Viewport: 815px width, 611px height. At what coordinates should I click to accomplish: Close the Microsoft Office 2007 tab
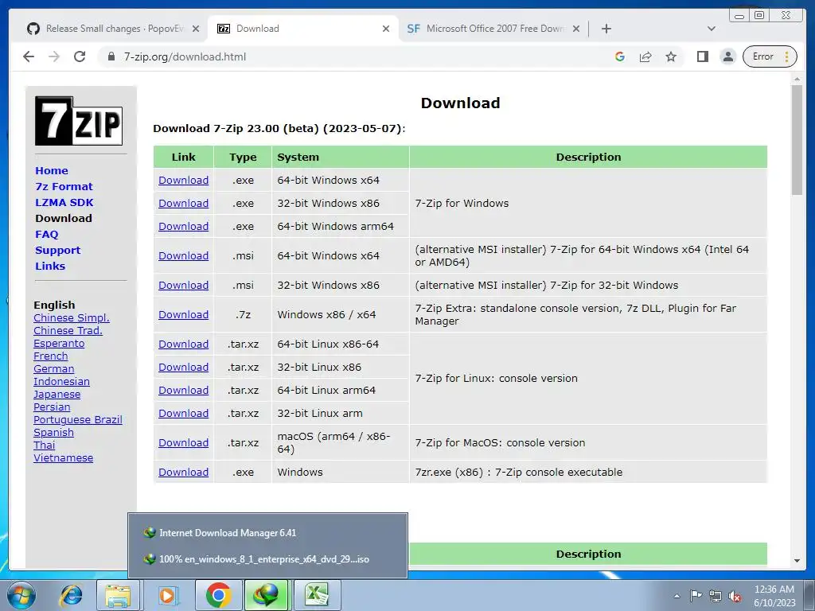(576, 29)
